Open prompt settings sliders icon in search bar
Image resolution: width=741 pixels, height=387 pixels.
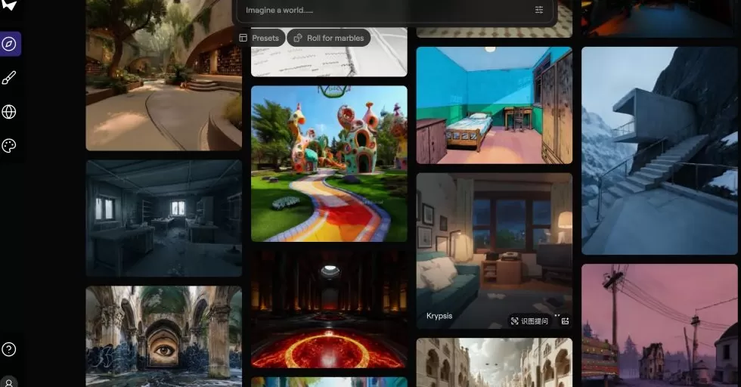539,11
